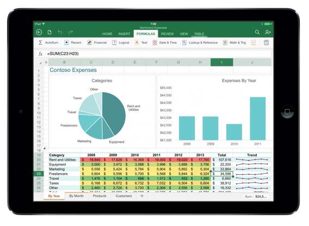Click the selection handle below cell I23
The width and height of the screenshot is (309, 226).
point(233,176)
